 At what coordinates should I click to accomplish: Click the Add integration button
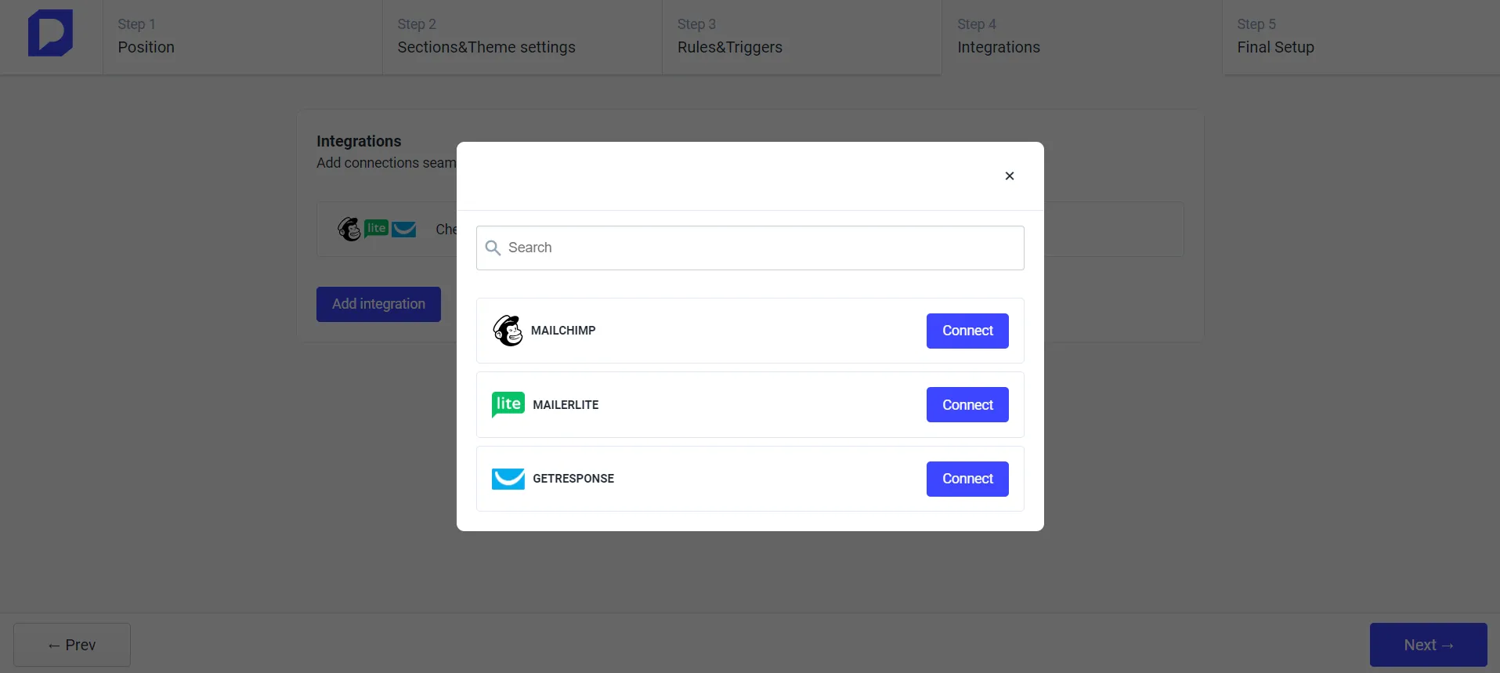coord(378,304)
